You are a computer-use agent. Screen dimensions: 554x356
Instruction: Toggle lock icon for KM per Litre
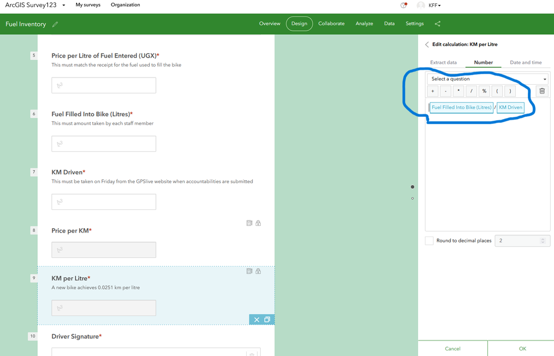tap(258, 271)
